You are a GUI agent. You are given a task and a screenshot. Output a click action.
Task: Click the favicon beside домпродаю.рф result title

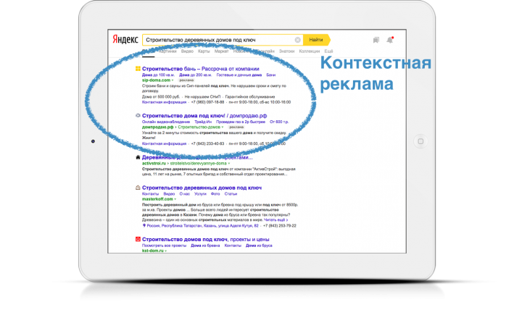(x=138, y=115)
